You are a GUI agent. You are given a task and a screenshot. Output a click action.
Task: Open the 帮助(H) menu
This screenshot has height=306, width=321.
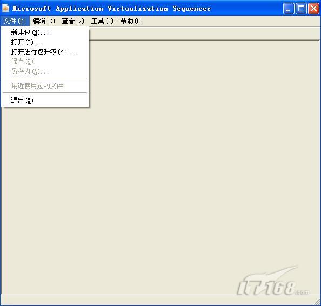point(131,21)
